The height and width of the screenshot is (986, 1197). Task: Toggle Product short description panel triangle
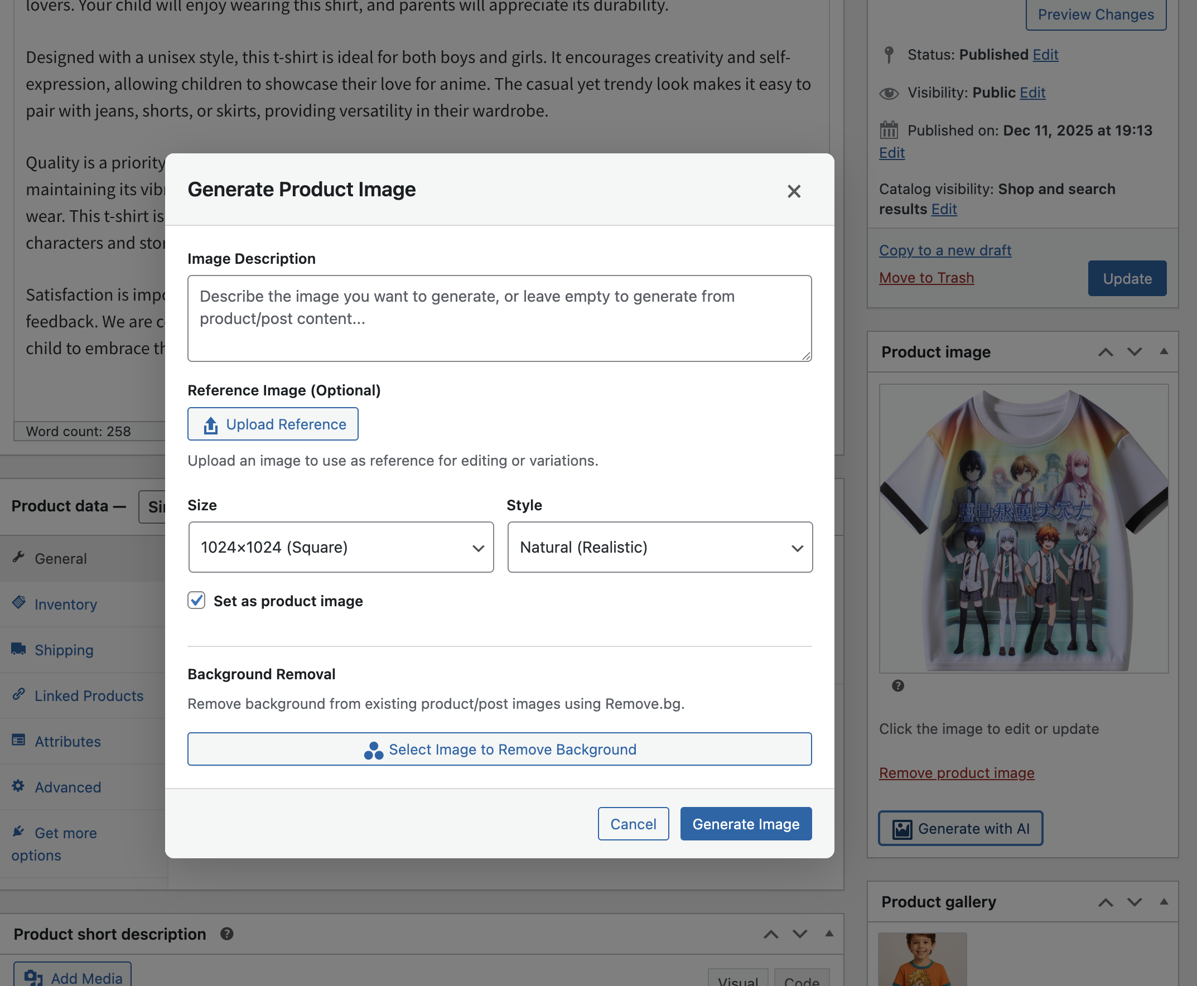click(829, 933)
